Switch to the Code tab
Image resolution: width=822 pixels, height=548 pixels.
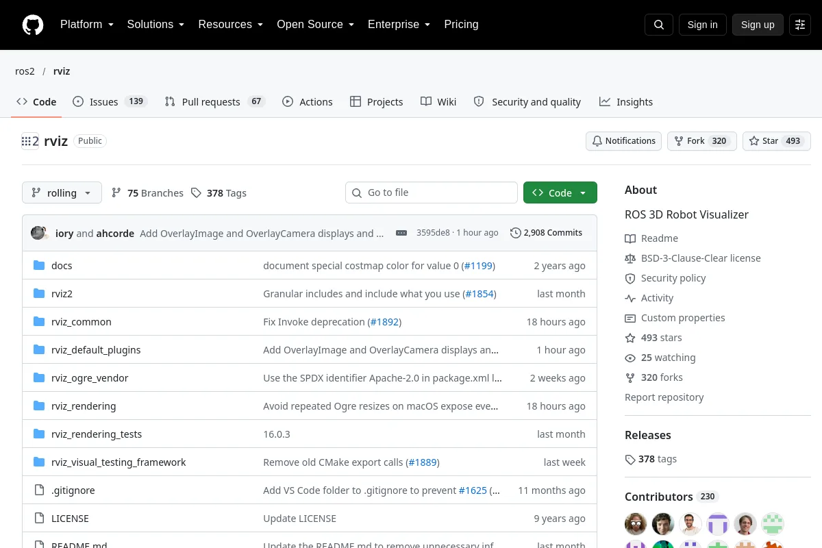pyautogui.click(x=36, y=101)
